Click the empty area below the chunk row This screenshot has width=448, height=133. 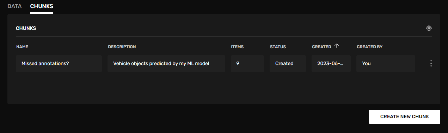[x=223, y=88]
